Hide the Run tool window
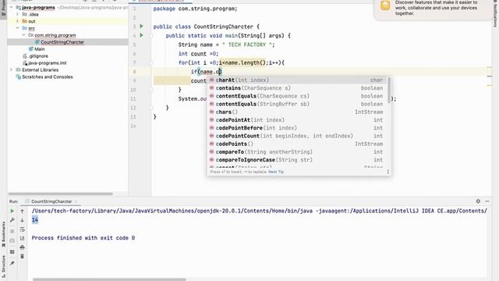This screenshot has height=281, width=499. (x=487, y=201)
